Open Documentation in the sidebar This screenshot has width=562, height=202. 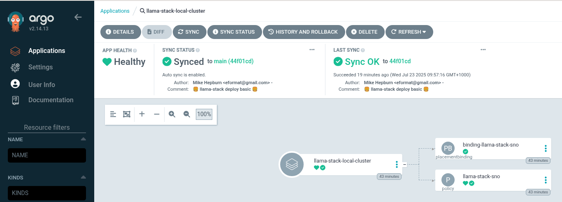[x=51, y=100]
